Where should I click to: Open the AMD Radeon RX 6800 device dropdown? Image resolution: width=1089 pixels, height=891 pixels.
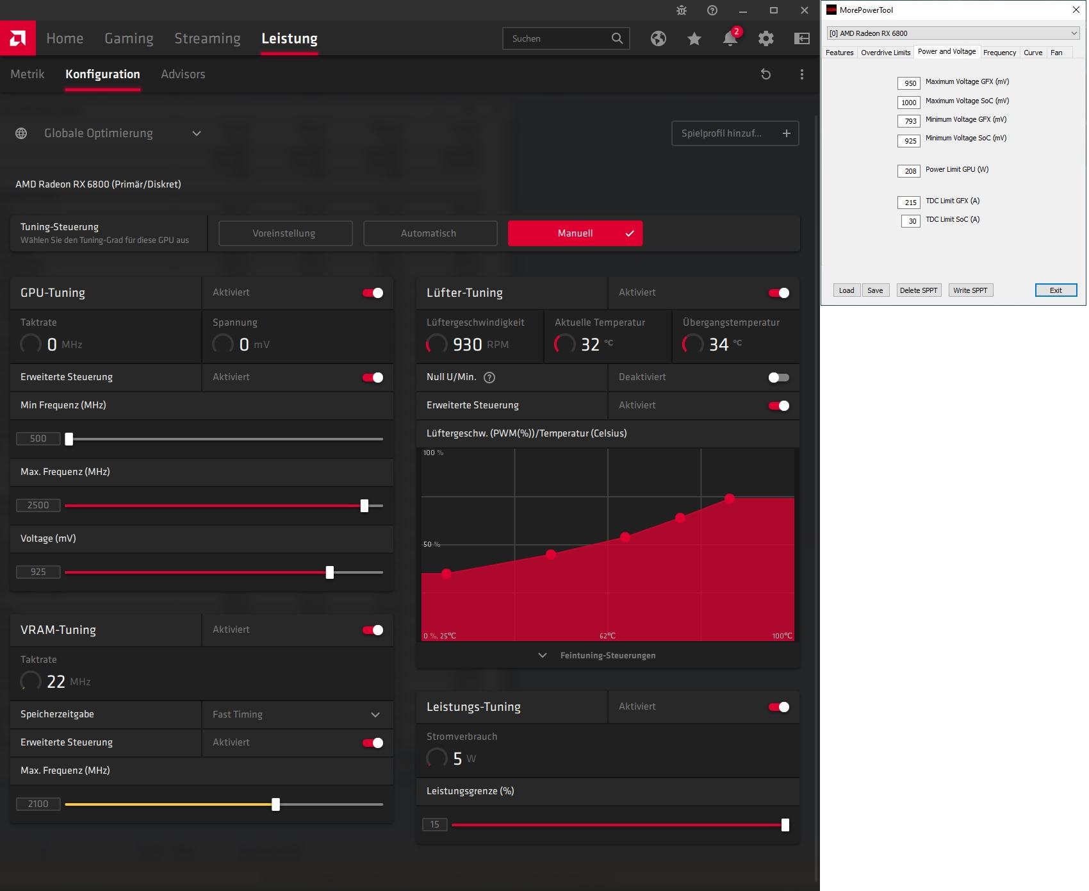tap(953, 33)
